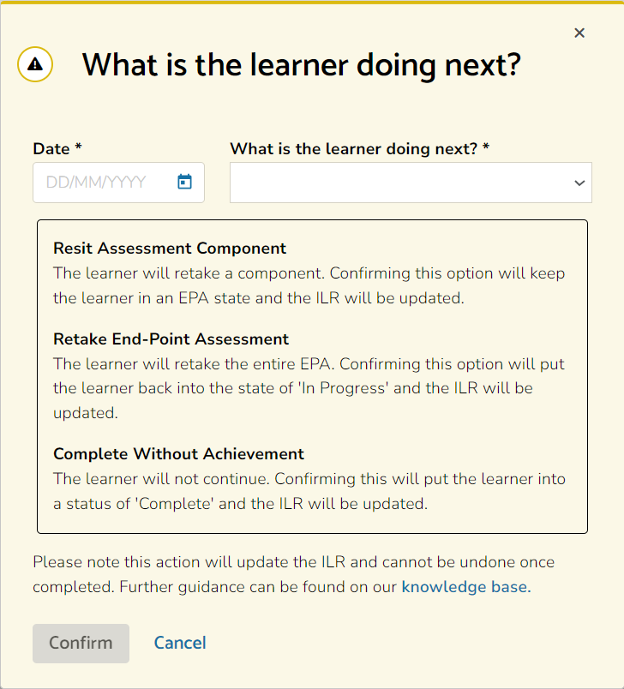Viewport: 624px width, 689px height.
Task: Open the calendar date picker icon
Action: coord(184,182)
